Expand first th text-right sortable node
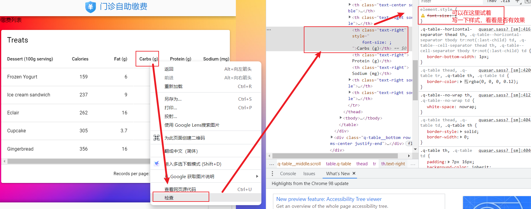Image resolution: width=531 pixels, height=209 pixels. [350, 17]
